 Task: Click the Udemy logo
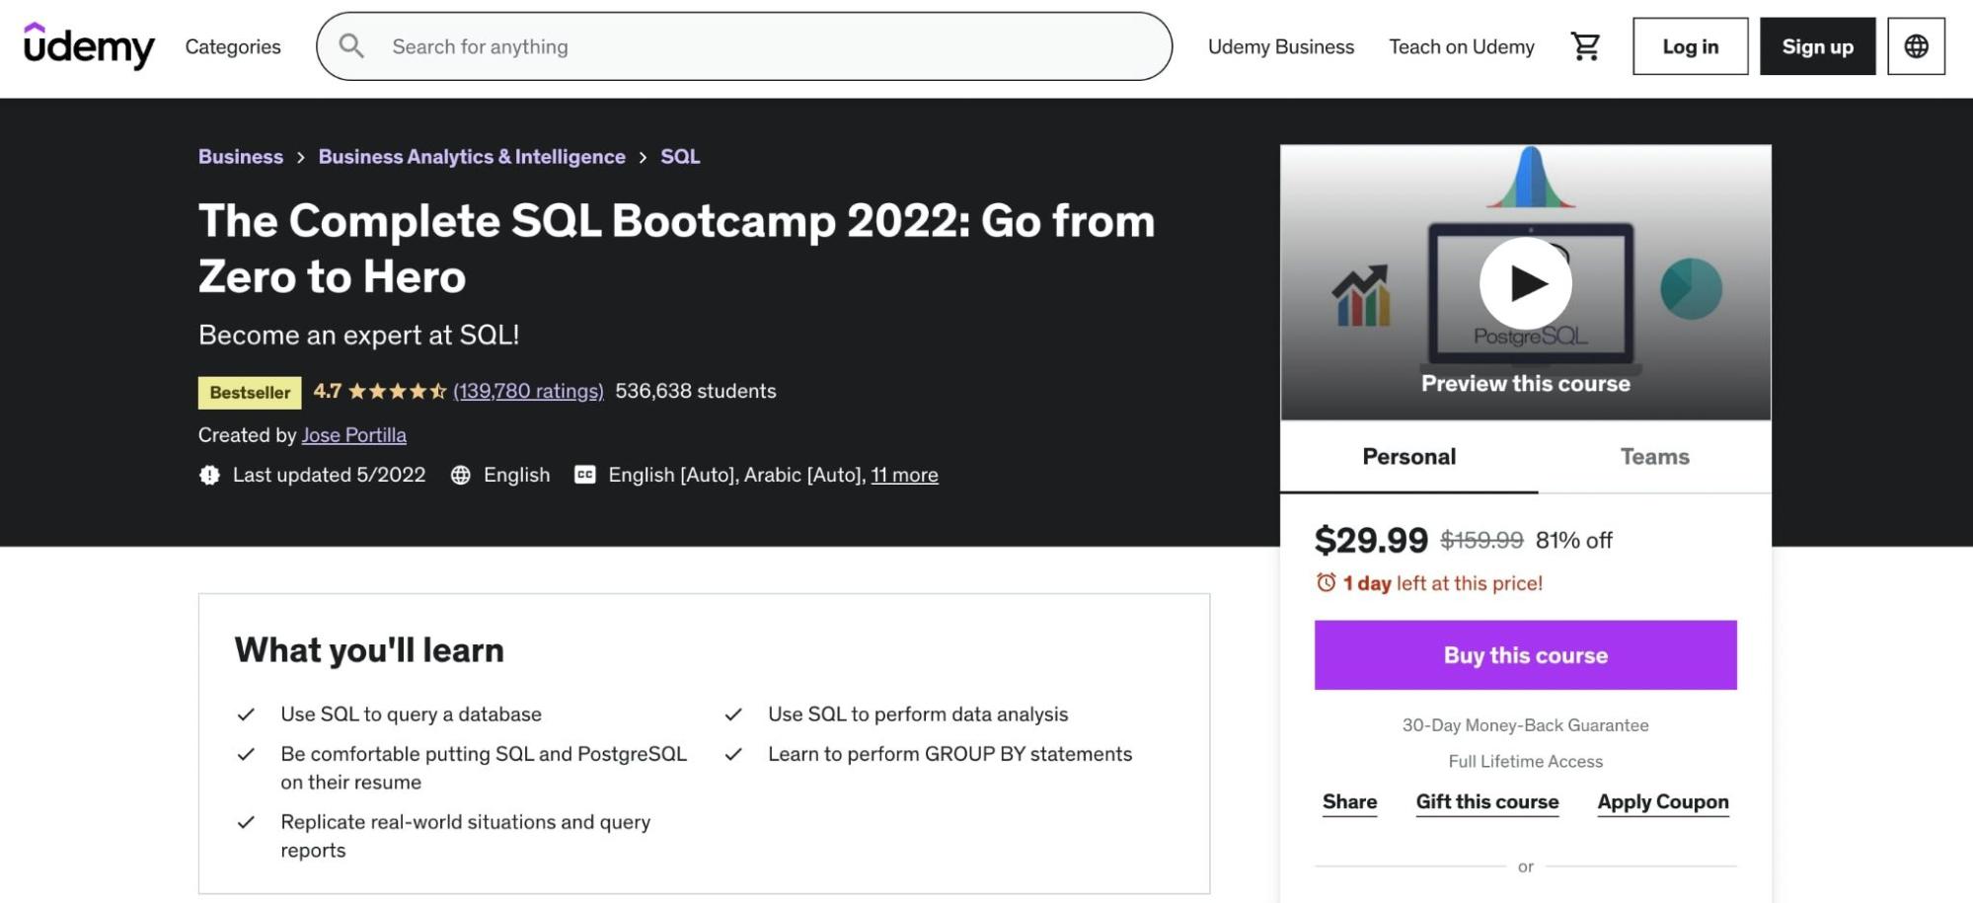(89, 45)
